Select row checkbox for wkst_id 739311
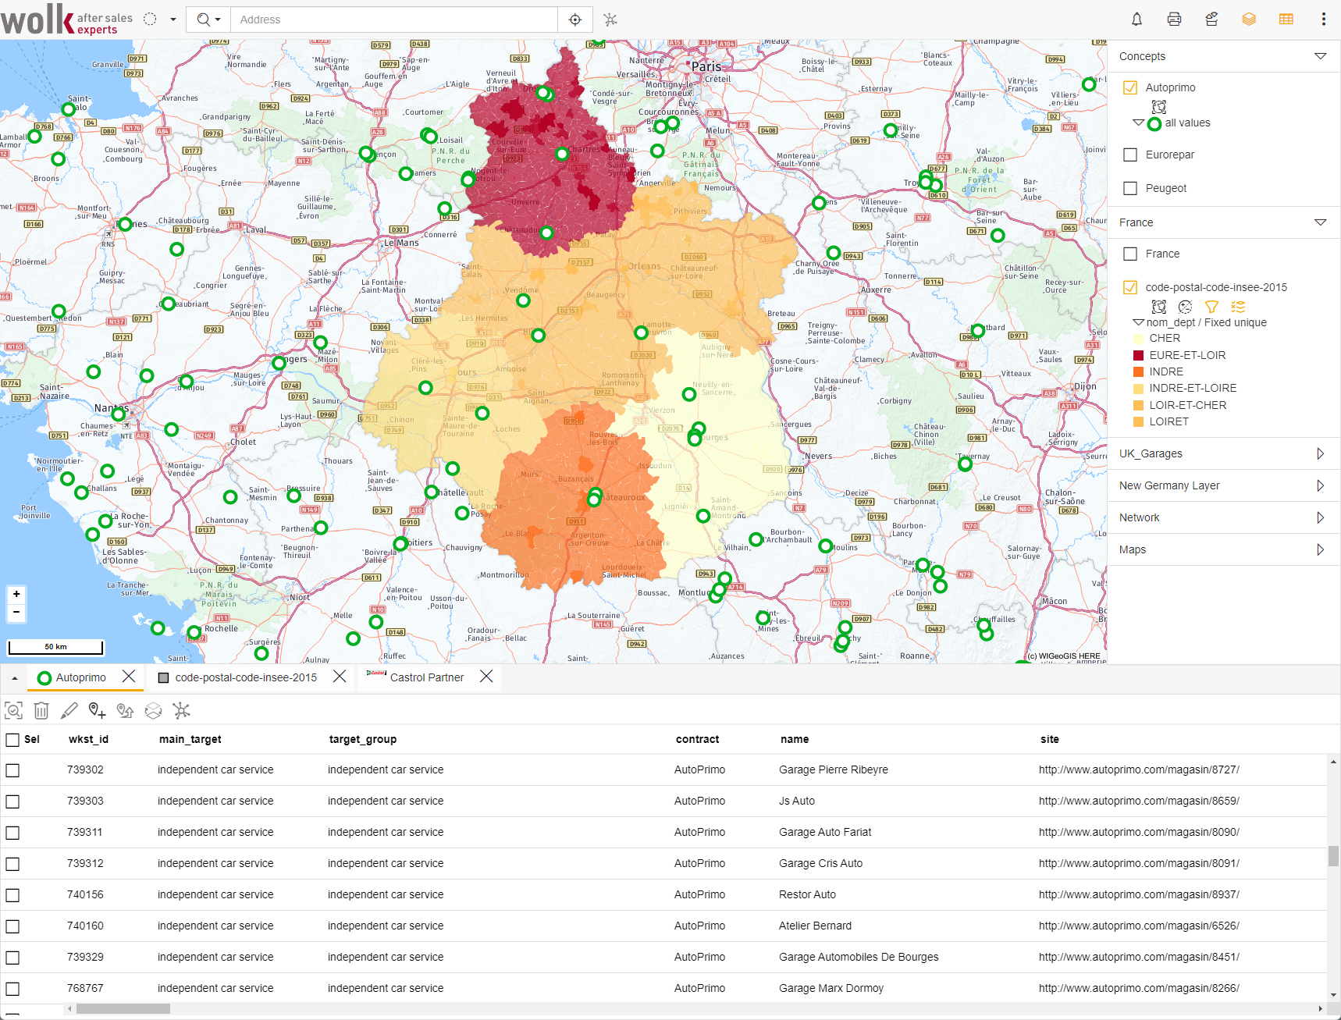The width and height of the screenshot is (1341, 1020). click(x=12, y=833)
